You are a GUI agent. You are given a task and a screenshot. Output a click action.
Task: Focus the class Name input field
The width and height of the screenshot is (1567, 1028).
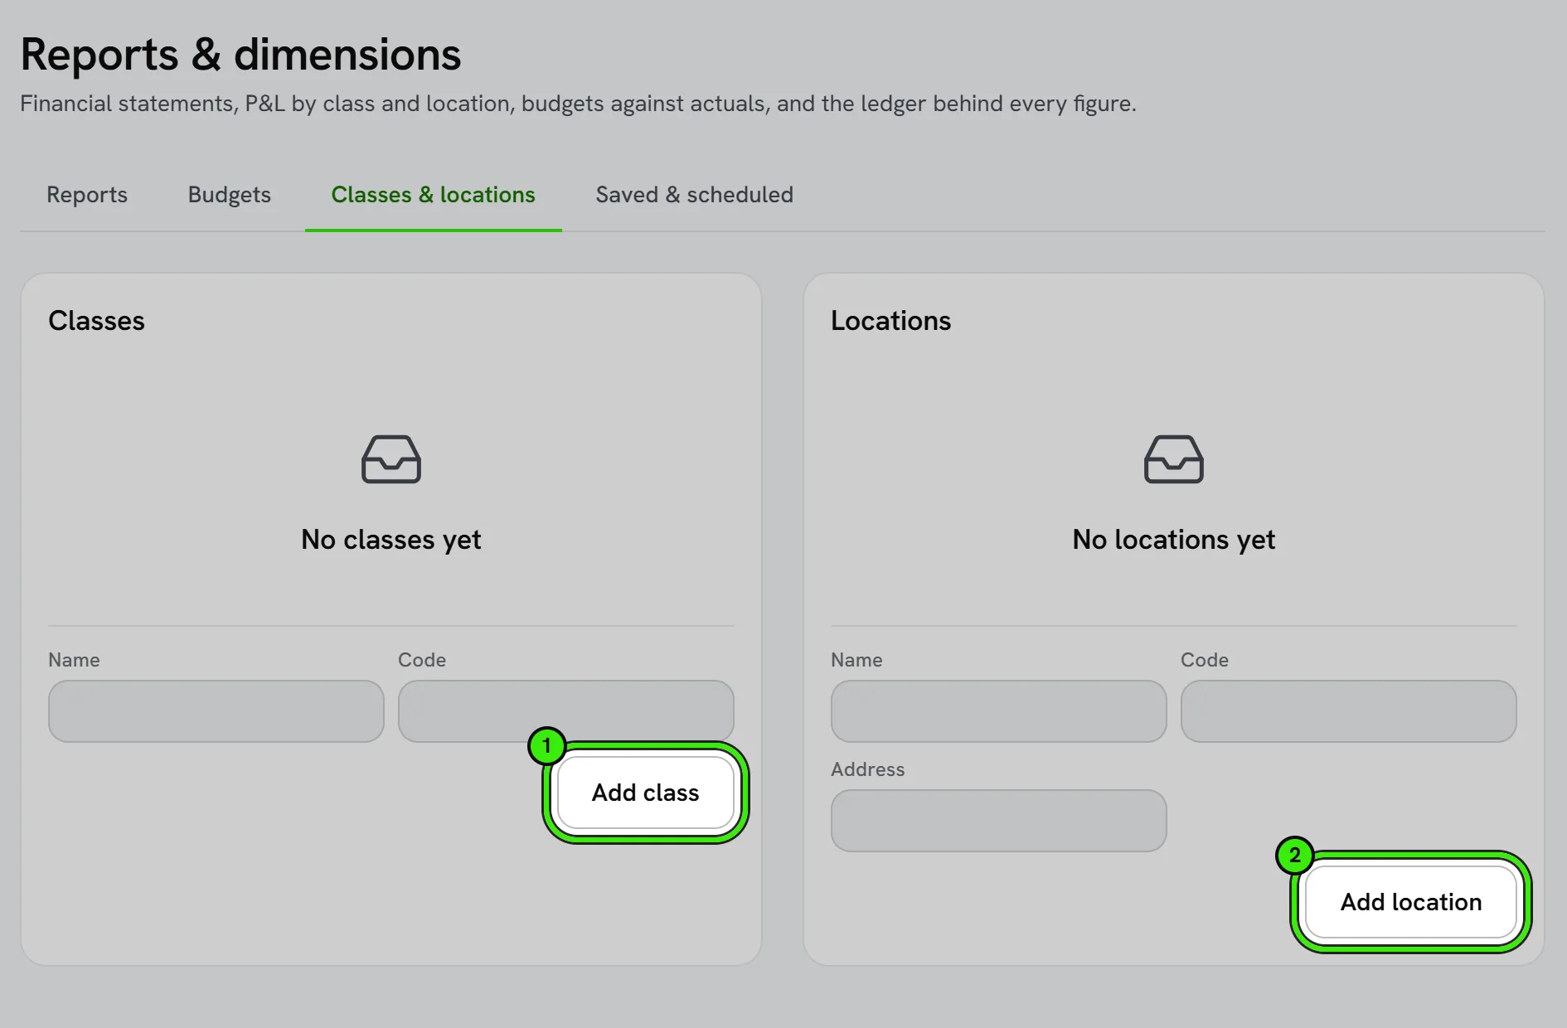[x=216, y=711]
